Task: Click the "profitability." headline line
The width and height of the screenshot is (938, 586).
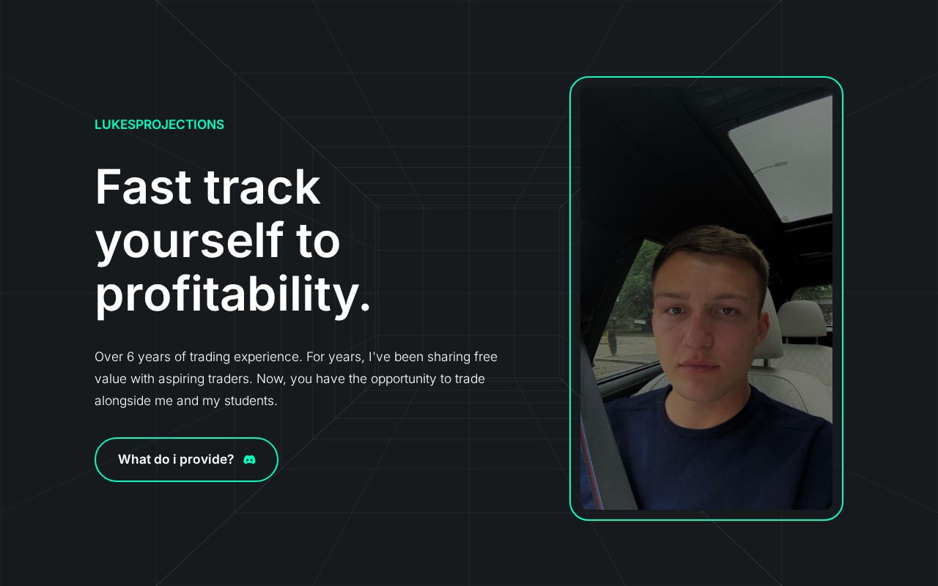Action: click(233, 294)
